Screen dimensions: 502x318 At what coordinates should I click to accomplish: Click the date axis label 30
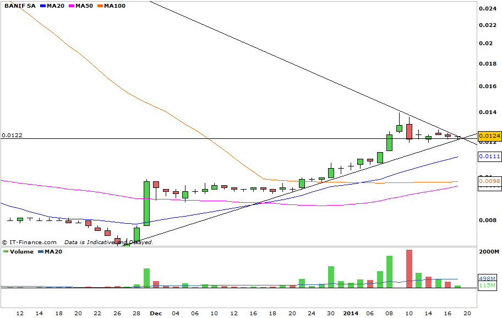click(x=331, y=313)
